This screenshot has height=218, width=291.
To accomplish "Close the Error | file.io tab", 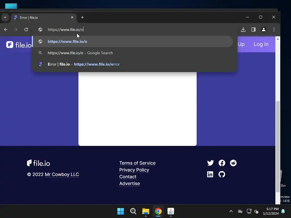I will click(72, 17).
